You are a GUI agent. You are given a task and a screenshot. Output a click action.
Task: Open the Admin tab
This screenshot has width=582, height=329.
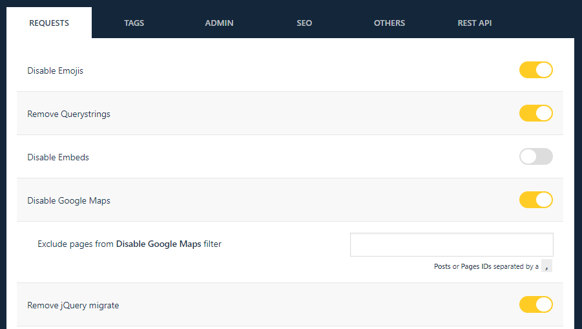tap(219, 23)
